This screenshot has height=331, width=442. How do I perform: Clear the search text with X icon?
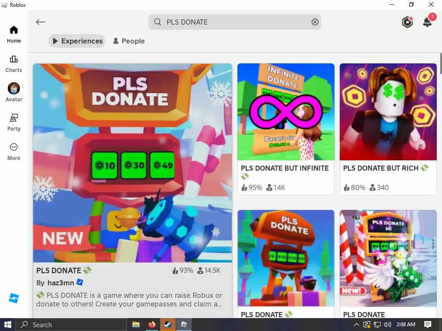click(x=315, y=22)
